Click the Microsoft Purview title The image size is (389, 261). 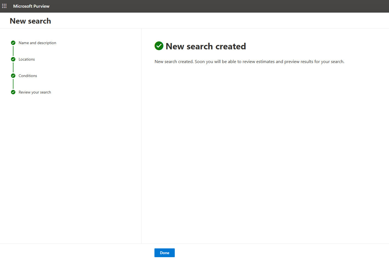(31, 6)
